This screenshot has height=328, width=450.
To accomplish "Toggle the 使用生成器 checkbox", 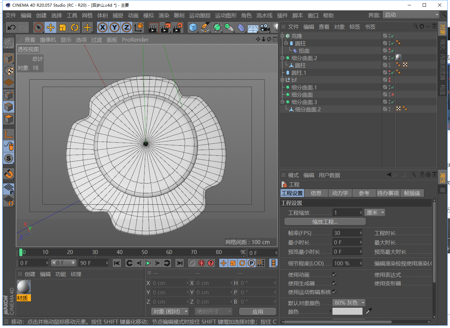I will pos(334,283).
